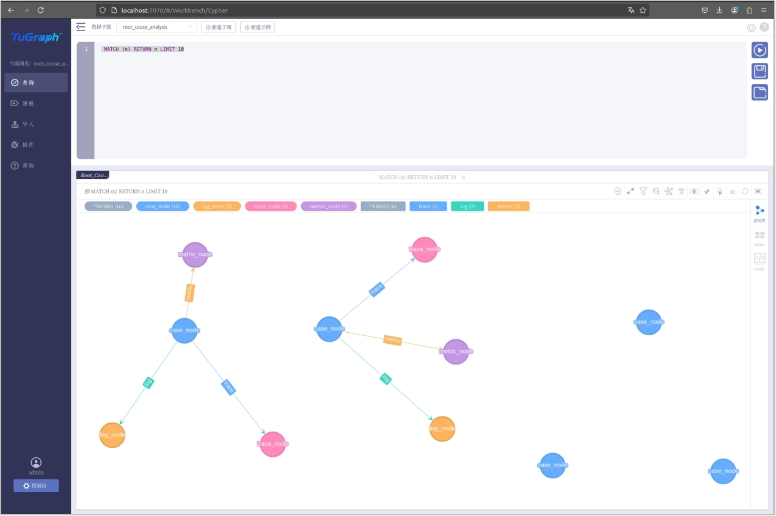Screen dimensions: 776x516
Task: Click the filter funnel icon in graph toolbar
Action: (643, 191)
